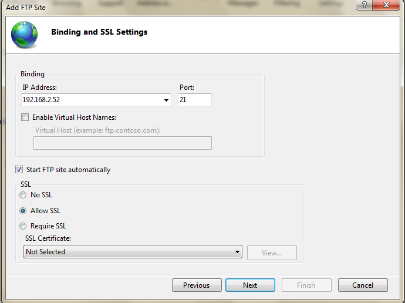
Task: Expand the IP Address dropdown arrow
Action: click(x=167, y=100)
